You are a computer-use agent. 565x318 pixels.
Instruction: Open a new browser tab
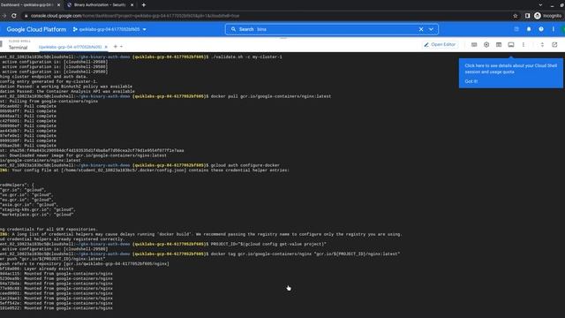143,5
